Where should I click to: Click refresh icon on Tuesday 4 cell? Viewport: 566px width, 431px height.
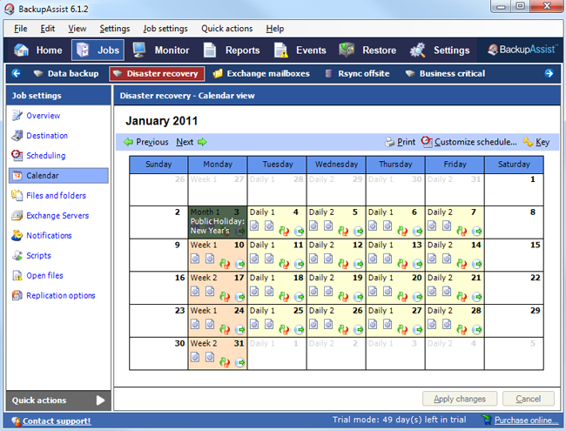click(x=284, y=231)
